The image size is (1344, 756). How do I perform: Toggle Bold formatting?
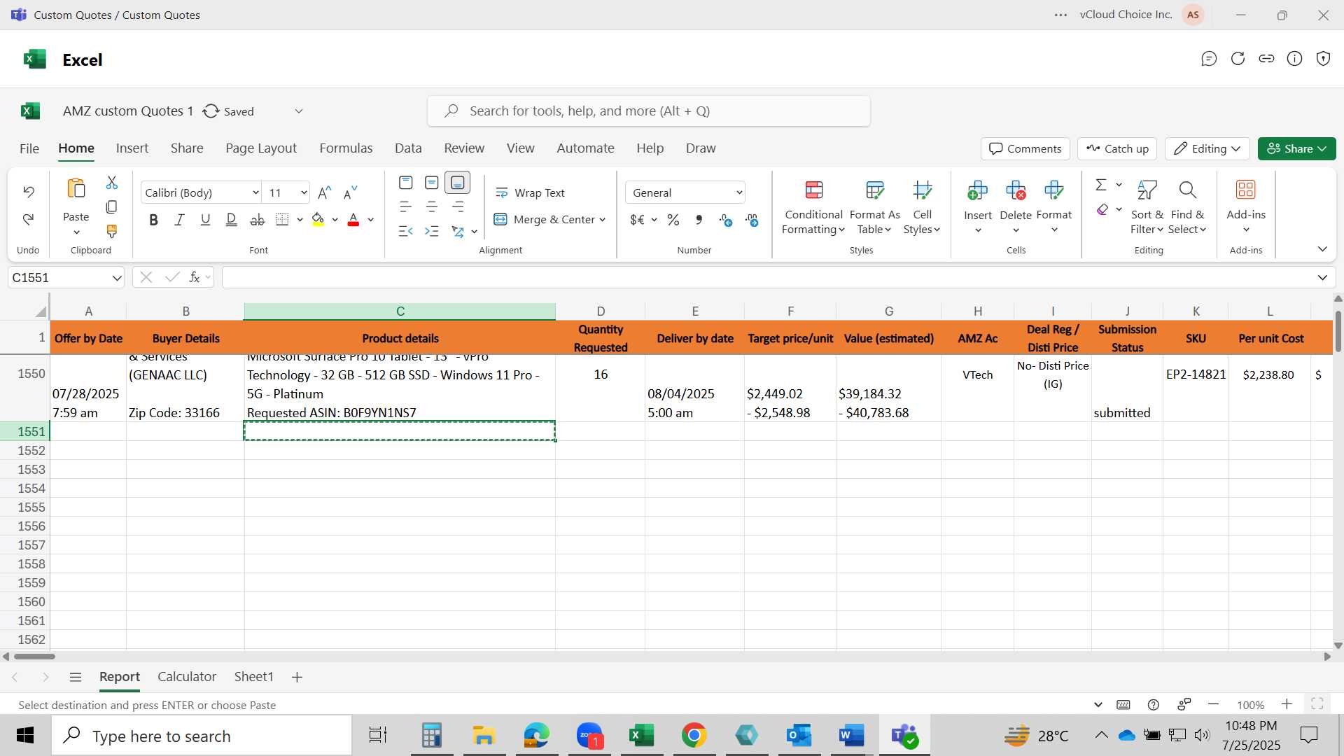pos(153,220)
